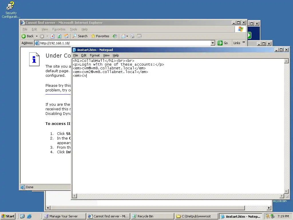Image resolution: width=293 pixels, height=220 pixels.
Task: Click the Refresh icon in IE toolbar
Action: [x=60, y=36]
